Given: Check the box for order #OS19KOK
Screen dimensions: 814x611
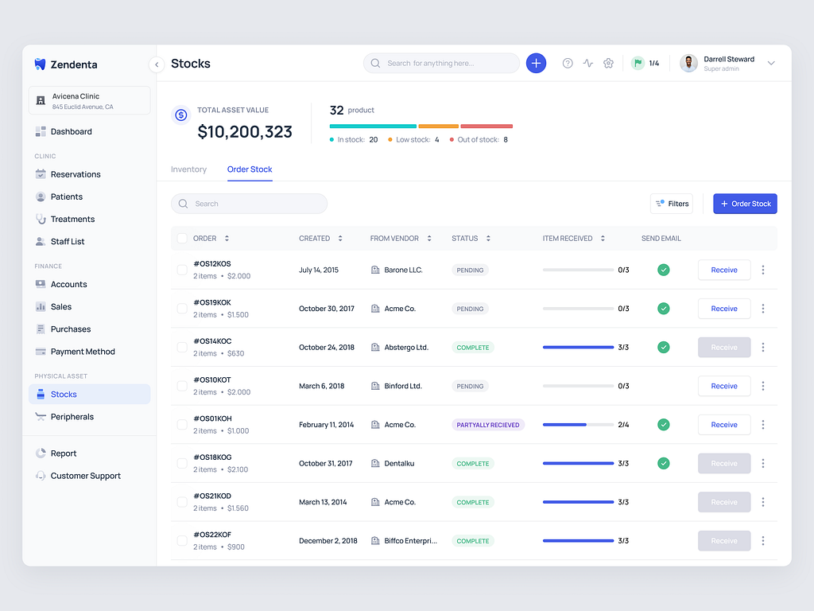Looking at the screenshot, I should 182,309.
